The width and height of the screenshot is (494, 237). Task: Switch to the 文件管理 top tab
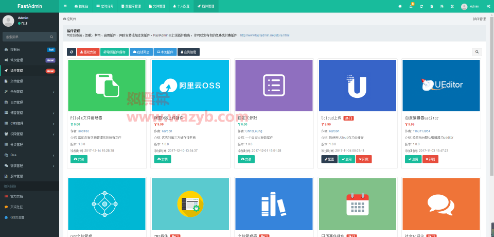click(157, 6)
